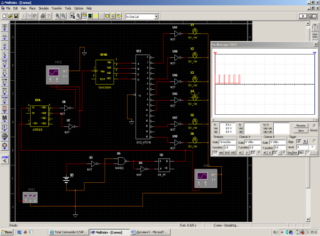Open the Indicators component bin

click(x=4, y=110)
